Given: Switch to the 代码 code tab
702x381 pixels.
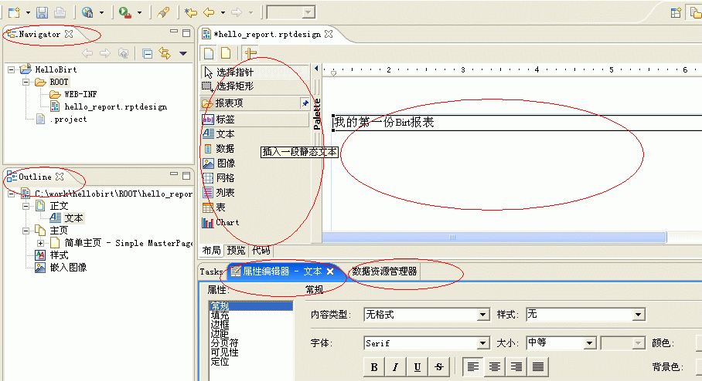Looking at the screenshot, I should point(261,250).
